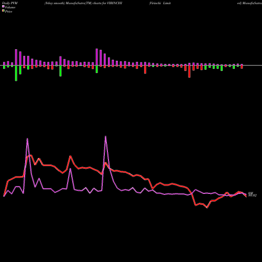Click the 'Price' legend label
This screenshot has width=262, height=262.
tap(8, 12)
